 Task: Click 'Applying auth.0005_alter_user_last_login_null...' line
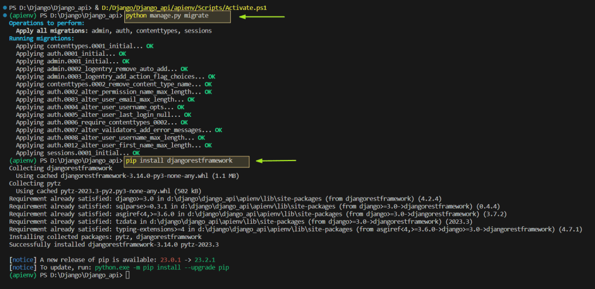[103, 115]
